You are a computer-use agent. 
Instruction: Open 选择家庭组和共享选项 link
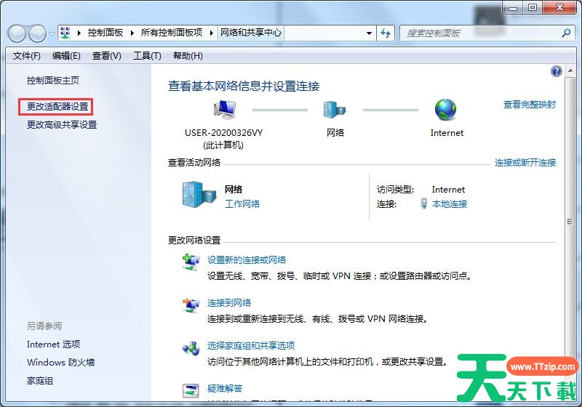pyautogui.click(x=251, y=345)
